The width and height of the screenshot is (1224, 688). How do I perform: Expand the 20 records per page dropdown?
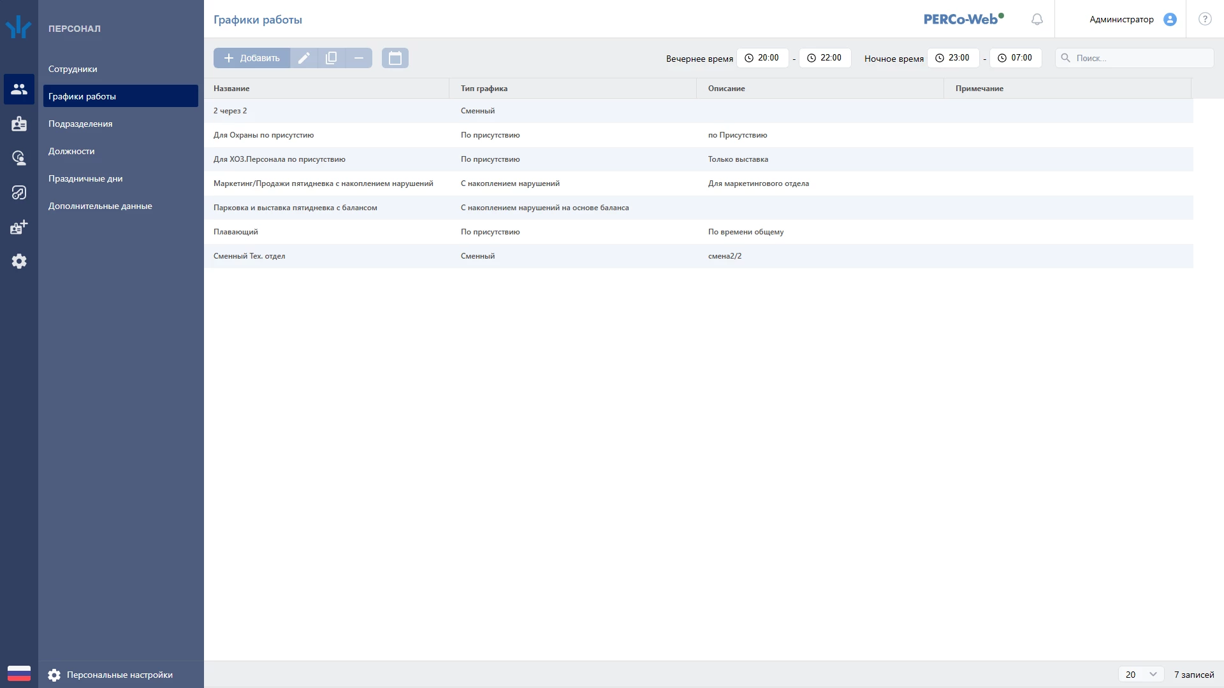(1141, 675)
